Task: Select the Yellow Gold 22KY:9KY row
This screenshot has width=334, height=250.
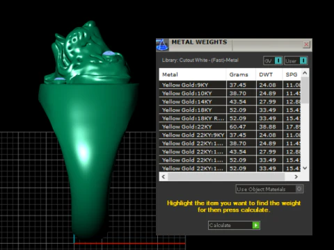Action: (x=230, y=135)
